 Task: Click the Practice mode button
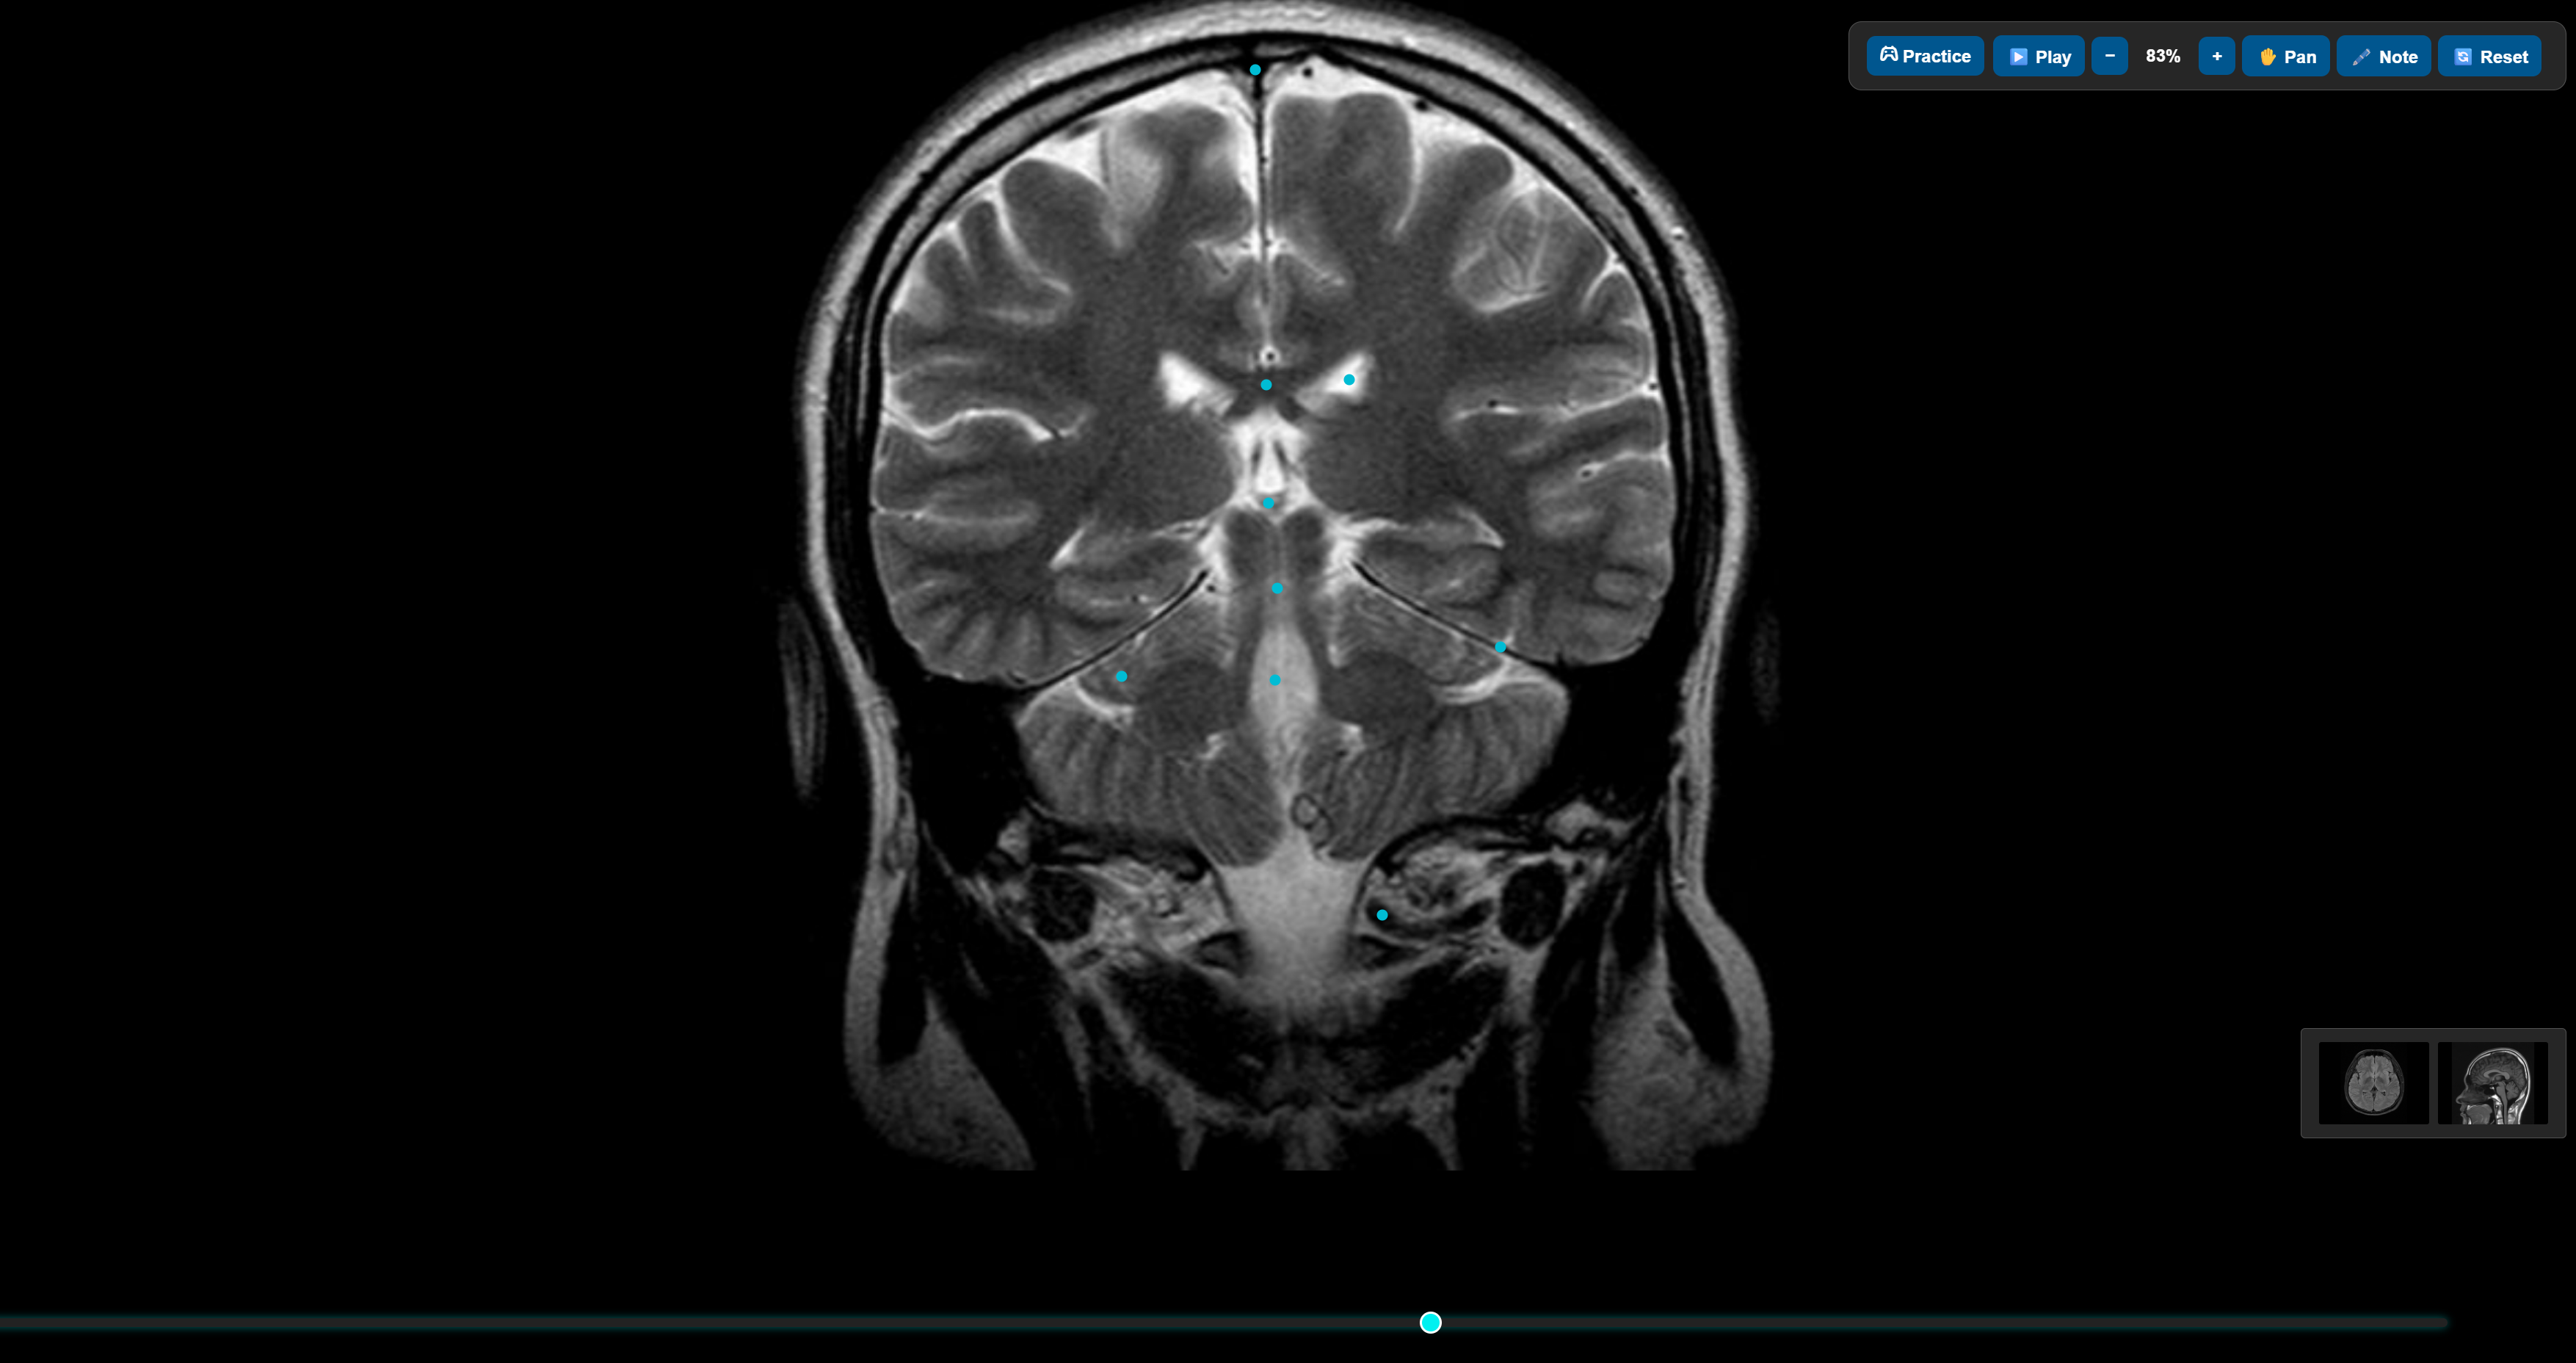click(1924, 57)
